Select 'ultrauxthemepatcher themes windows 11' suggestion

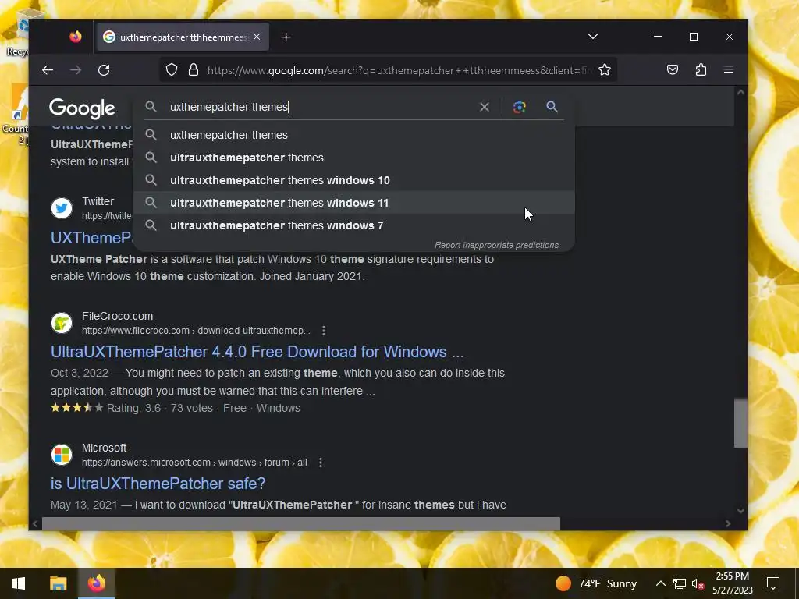353,203
